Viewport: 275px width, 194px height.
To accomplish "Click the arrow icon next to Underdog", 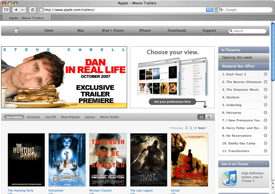I will point(265,105).
